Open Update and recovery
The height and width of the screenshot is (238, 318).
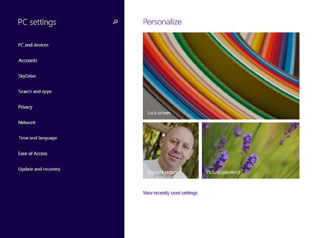39,169
